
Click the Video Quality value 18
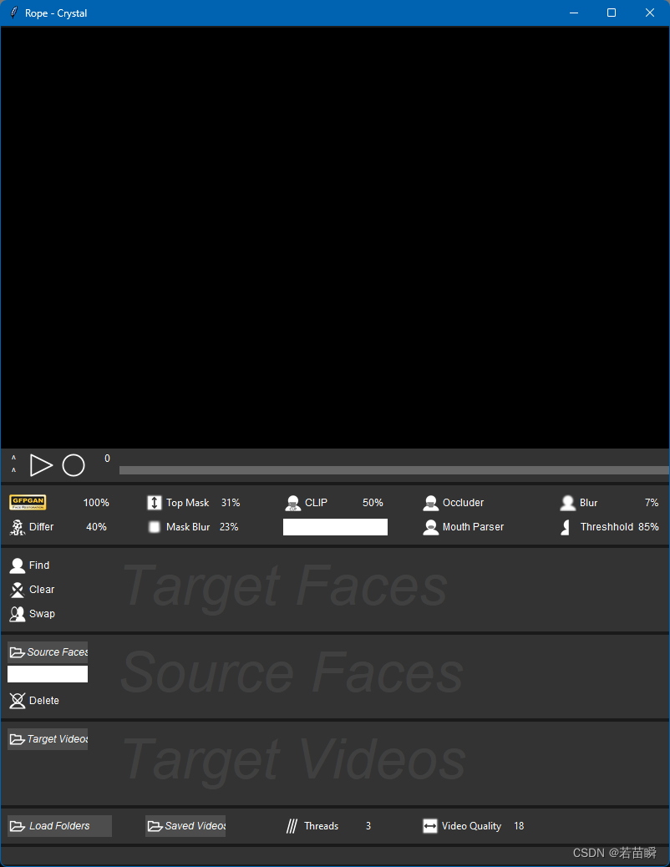pyautogui.click(x=519, y=826)
